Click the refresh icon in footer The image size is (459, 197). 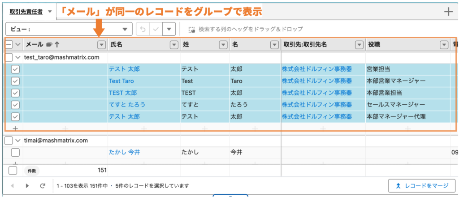point(43,186)
